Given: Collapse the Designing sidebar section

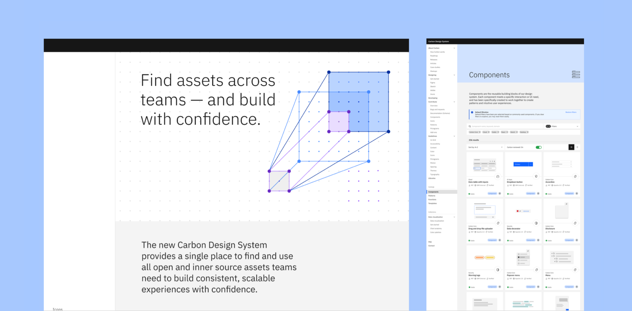Looking at the screenshot, I should click(x=454, y=75).
